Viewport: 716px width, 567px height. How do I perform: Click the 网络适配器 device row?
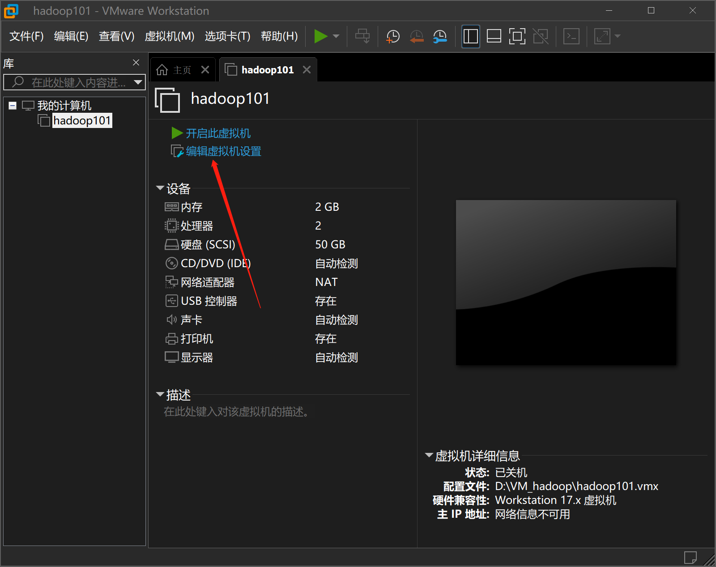click(286, 282)
